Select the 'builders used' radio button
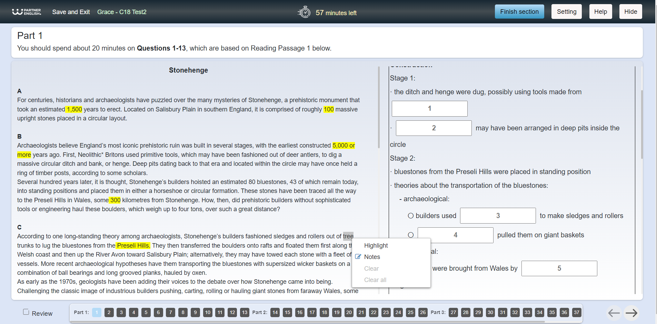 [411, 216]
